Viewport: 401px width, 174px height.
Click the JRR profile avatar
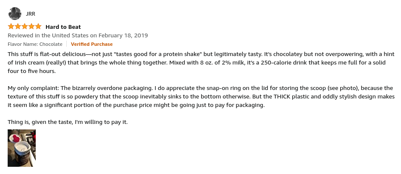point(14,14)
